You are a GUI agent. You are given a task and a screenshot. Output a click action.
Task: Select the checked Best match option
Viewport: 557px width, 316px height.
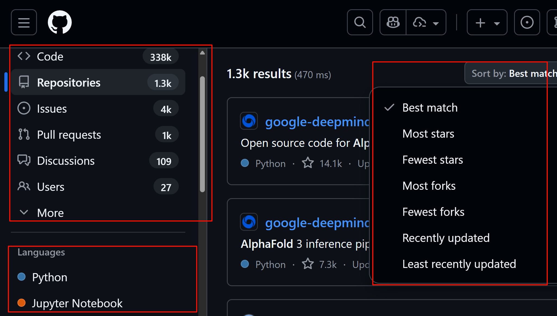click(x=430, y=108)
